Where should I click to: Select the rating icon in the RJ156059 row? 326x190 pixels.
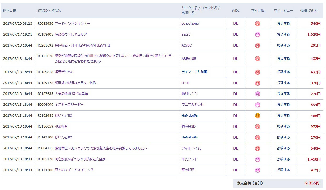[257, 126]
